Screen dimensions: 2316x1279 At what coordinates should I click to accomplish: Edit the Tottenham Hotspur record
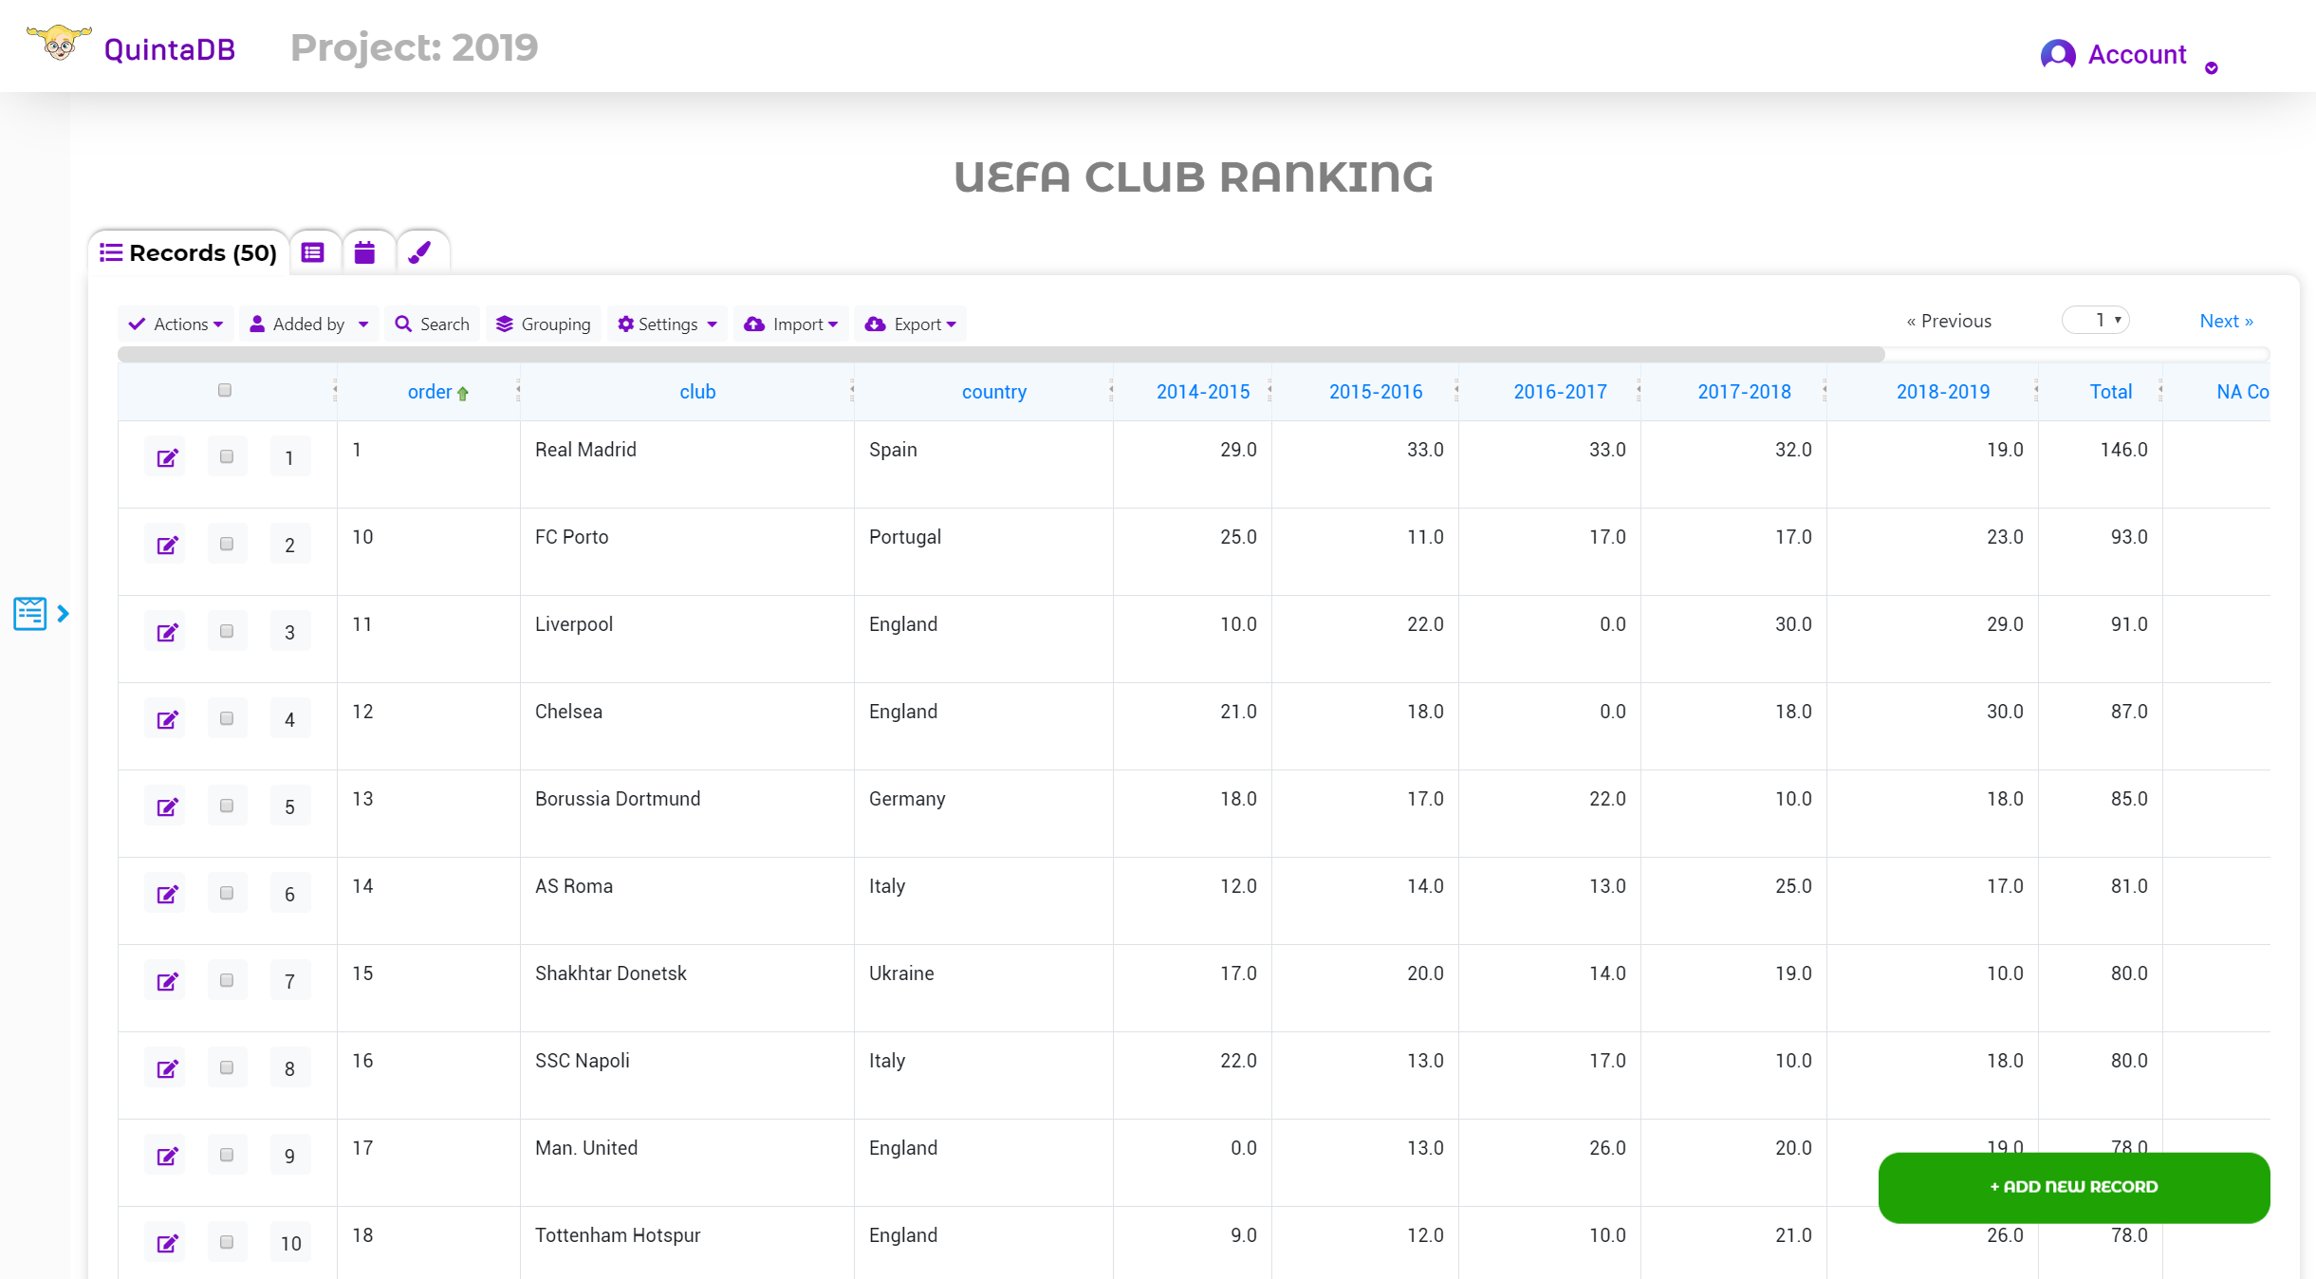pos(167,1244)
